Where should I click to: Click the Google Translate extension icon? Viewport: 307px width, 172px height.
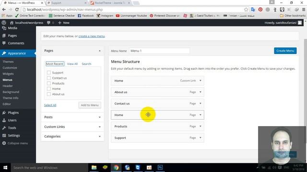click(x=253, y=10)
